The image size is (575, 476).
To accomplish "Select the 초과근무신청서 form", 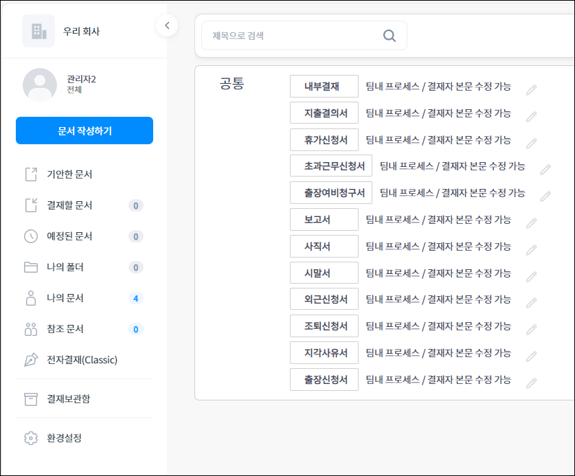I will [331, 166].
